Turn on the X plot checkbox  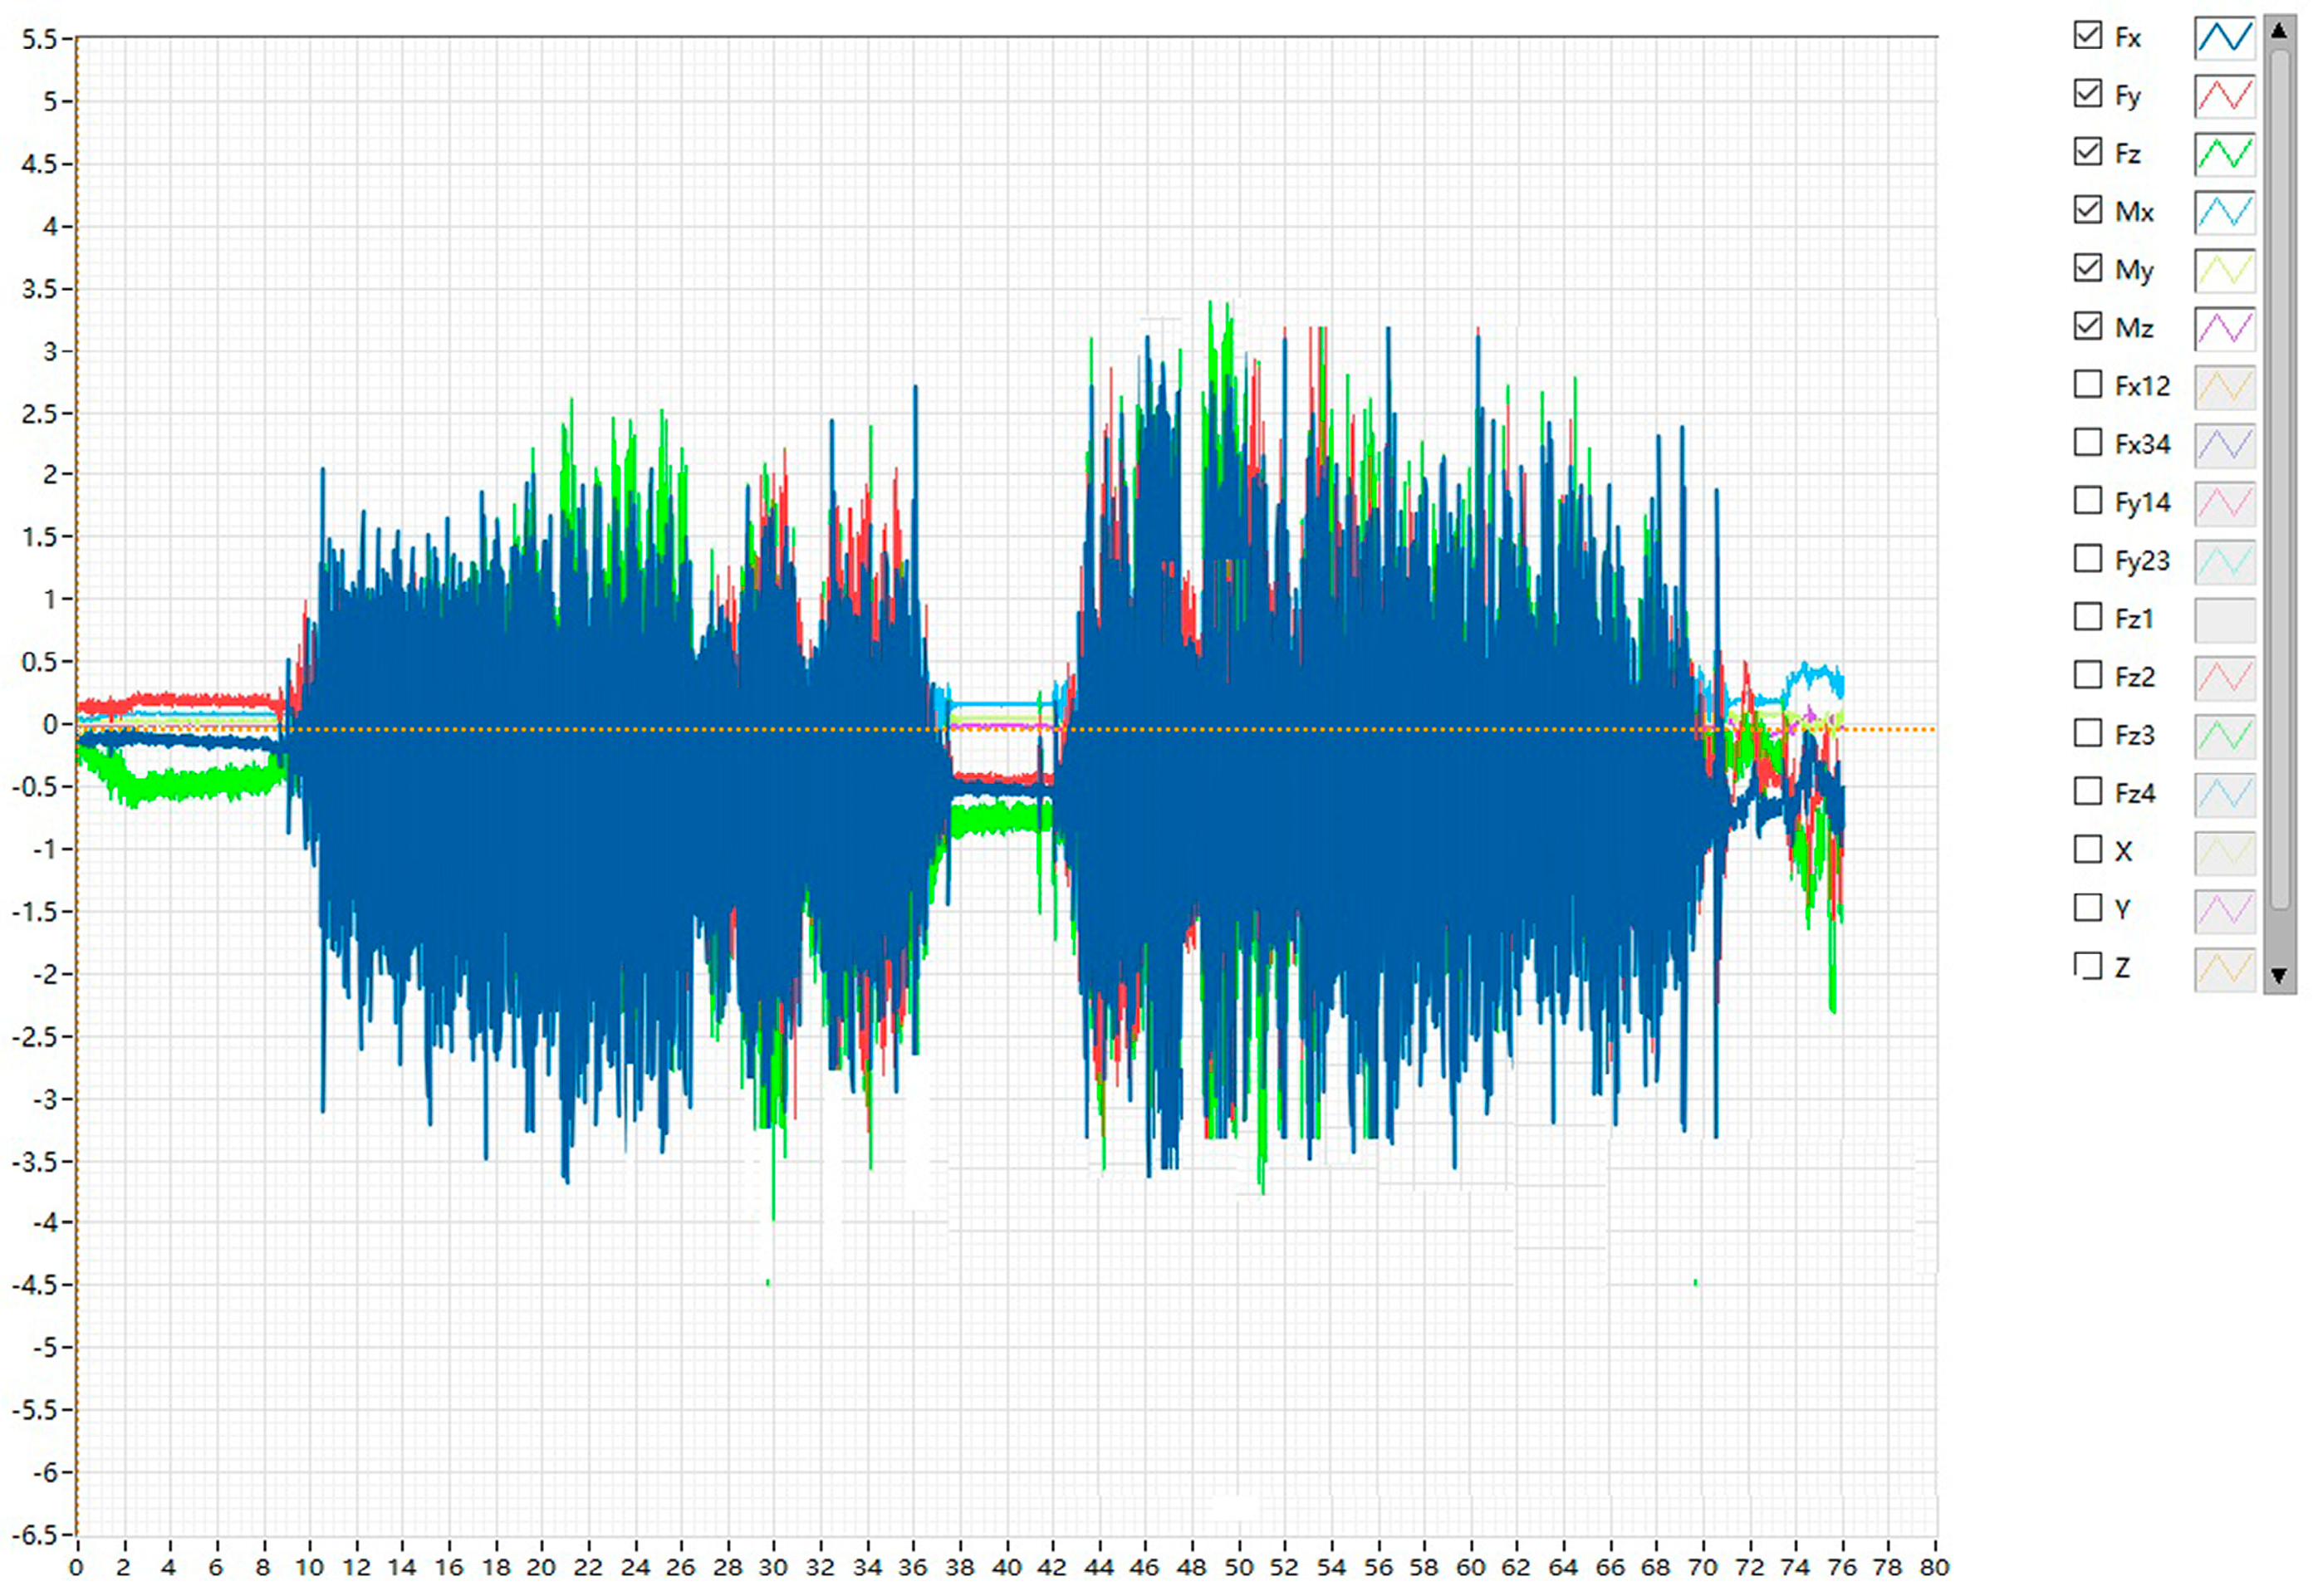[x=2087, y=849]
